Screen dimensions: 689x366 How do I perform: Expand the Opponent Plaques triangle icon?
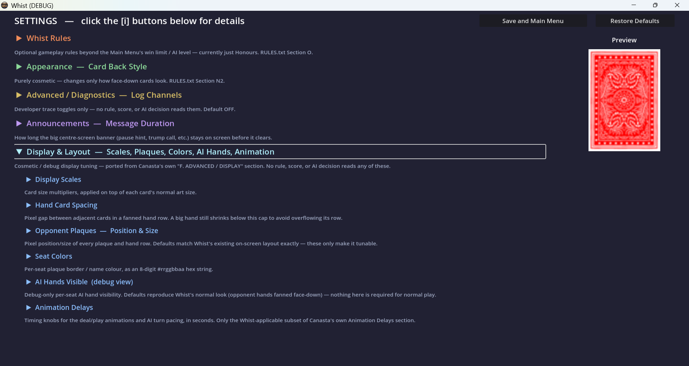point(28,231)
